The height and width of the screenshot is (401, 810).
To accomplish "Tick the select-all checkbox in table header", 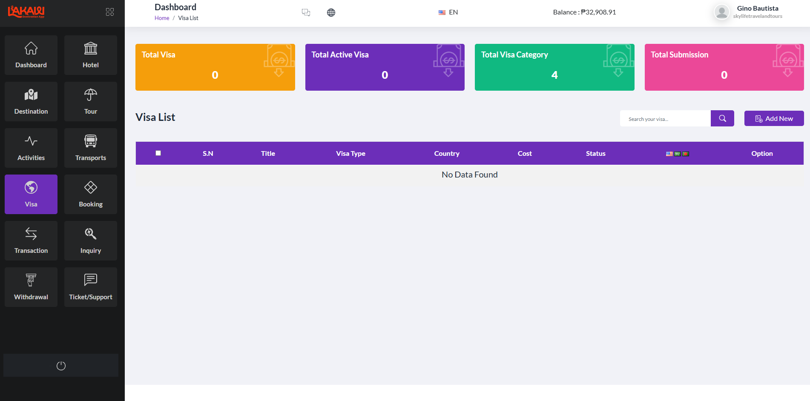I will point(158,153).
